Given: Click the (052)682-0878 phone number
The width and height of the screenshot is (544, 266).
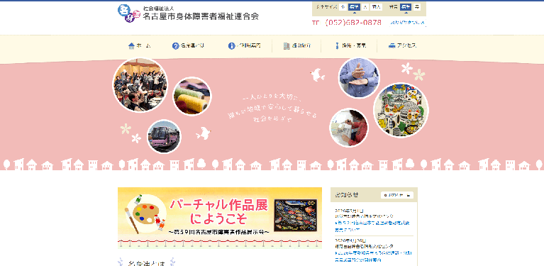Looking at the screenshot, I should coord(353,23).
